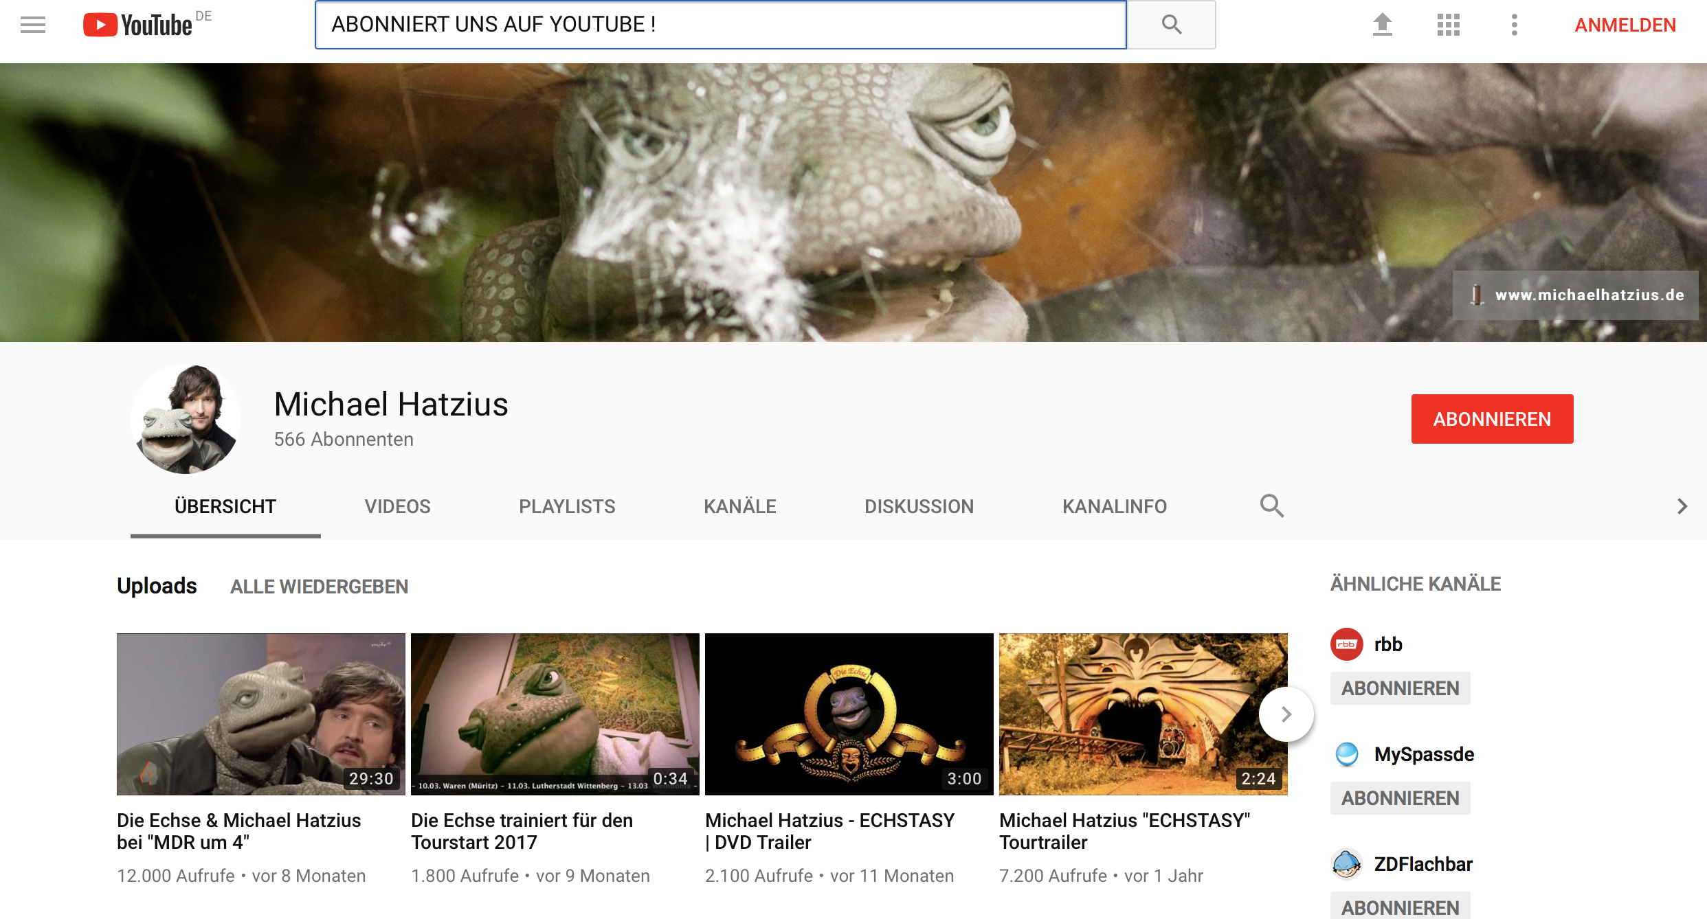Open the YouTube apps grid
The image size is (1707, 919).
pyautogui.click(x=1448, y=25)
